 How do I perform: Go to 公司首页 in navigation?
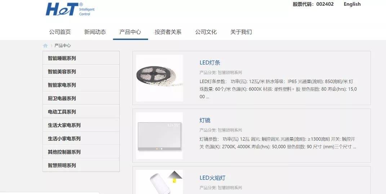[x=60, y=32]
